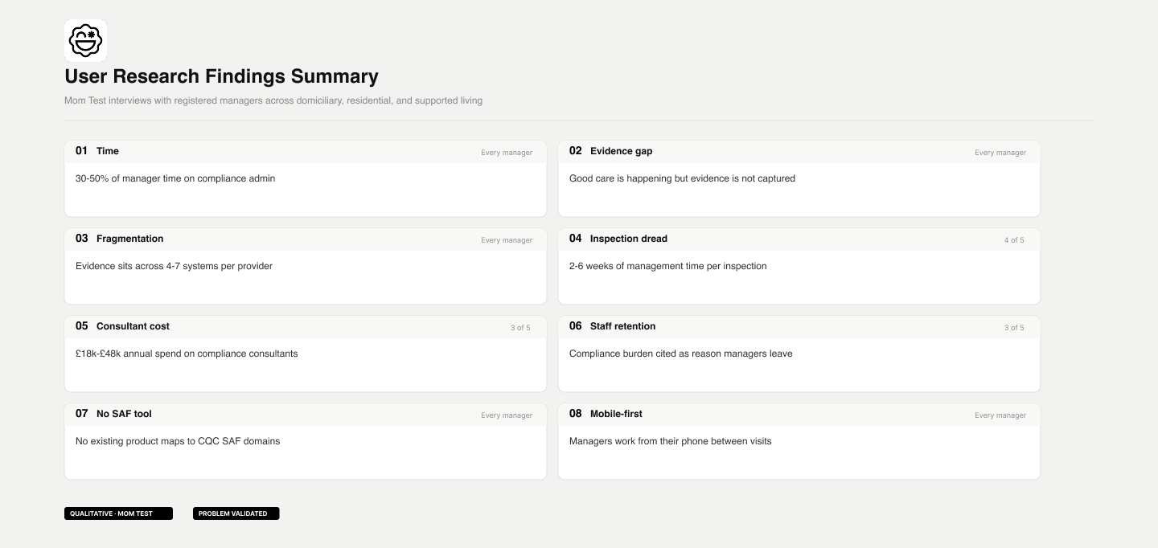Screen dimensions: 1158x548
Task: Click the '4 of 5' tag on Inspection dread
Action: 1014,240
